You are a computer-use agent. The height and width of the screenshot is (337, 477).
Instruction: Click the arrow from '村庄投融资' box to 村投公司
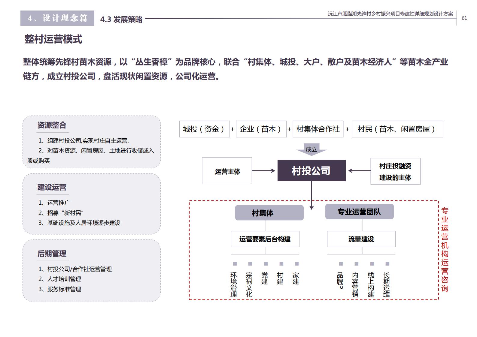(359, 171)
